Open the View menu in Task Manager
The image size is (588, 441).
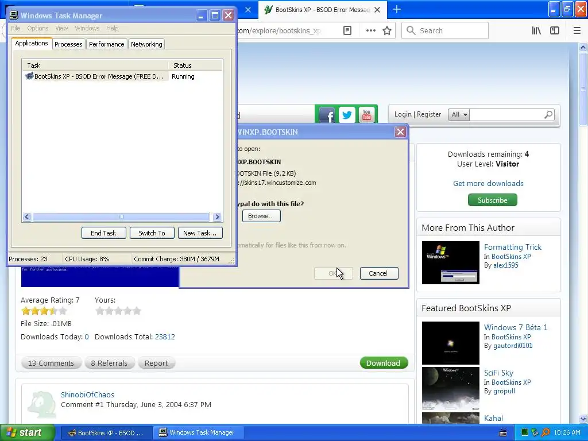(61, 28)
